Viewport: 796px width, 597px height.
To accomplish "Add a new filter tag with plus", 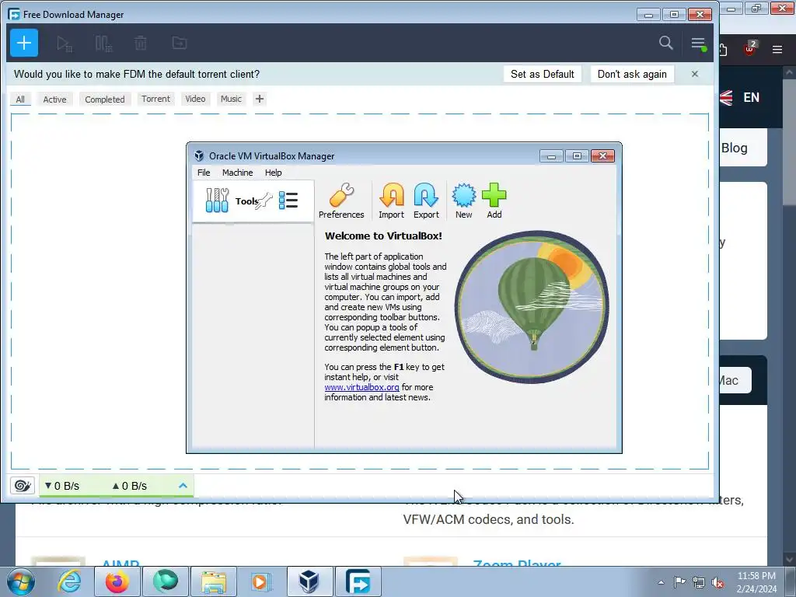I will click(x=260, y=99).
